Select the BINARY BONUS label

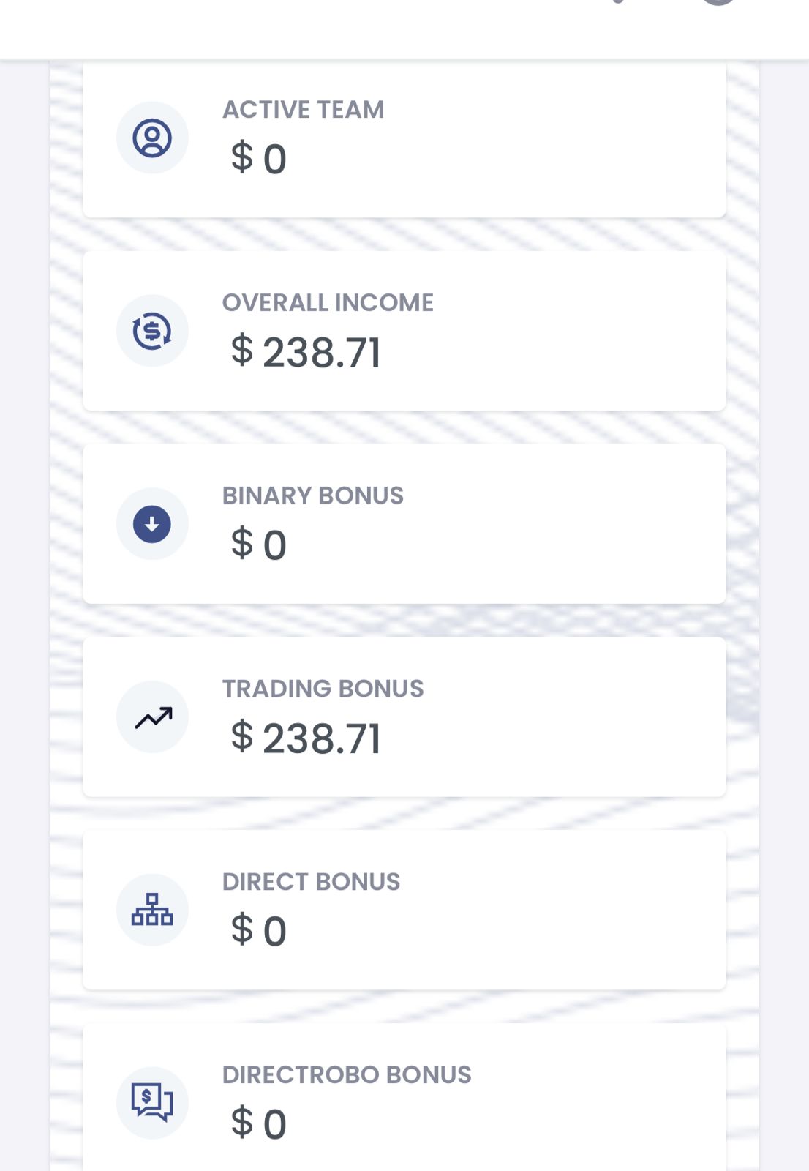click(x=312, y=496)
